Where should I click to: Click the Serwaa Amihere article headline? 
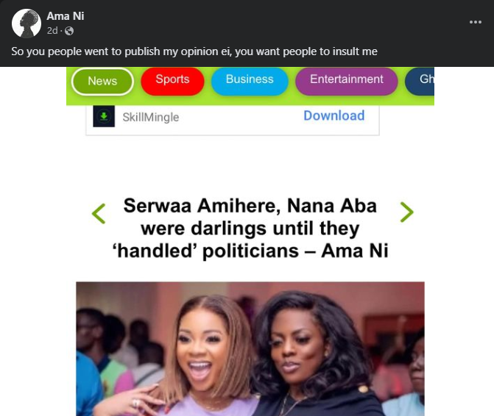(250, 228)
